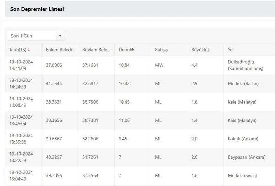Click the MW type cell
Screen dimensions: 275x186
tap(159, 65)
